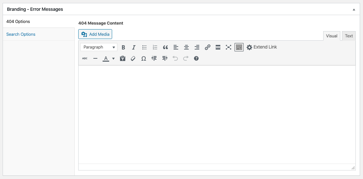Apply the current text color swatch
Viewport: 363px width, 179px height.
pyautogui.click(x=106, y=58)
